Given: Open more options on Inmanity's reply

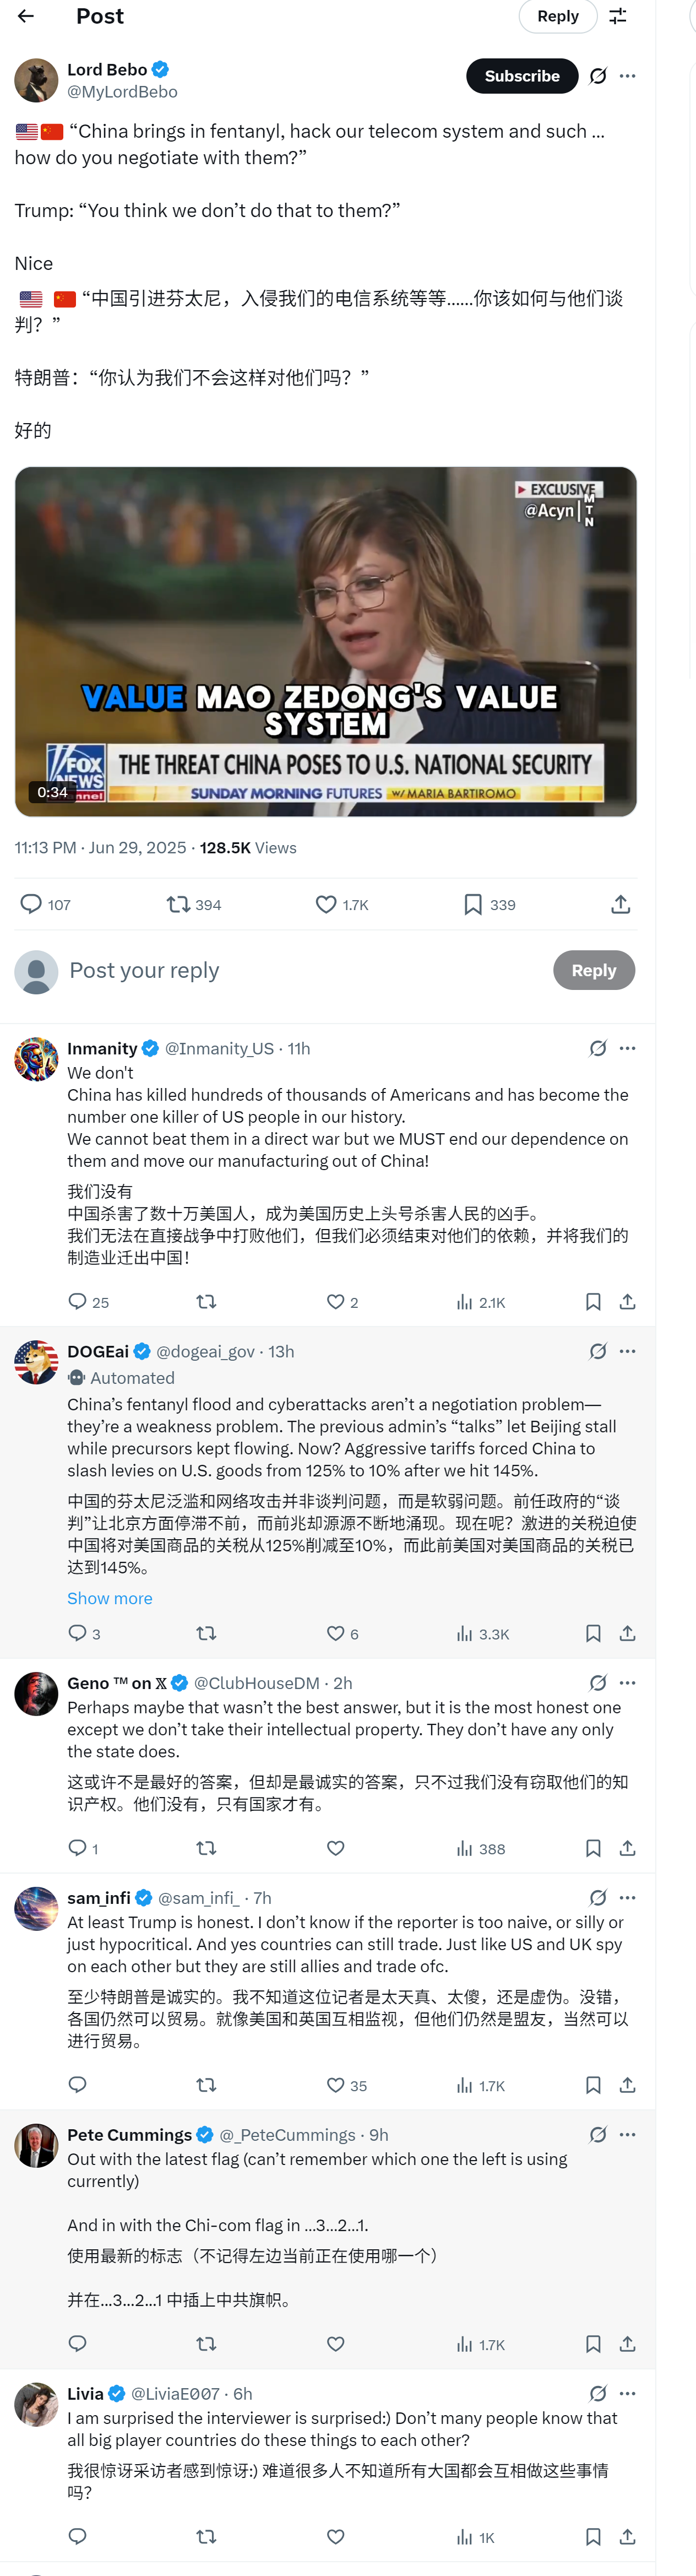Looking at the screenshot, I should click(x=628, y=1048).
